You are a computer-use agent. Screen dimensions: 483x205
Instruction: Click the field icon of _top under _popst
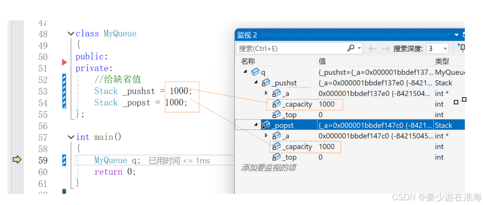point(276,157)
